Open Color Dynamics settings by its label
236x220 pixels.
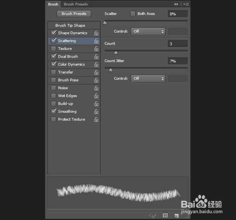point(72,64)
